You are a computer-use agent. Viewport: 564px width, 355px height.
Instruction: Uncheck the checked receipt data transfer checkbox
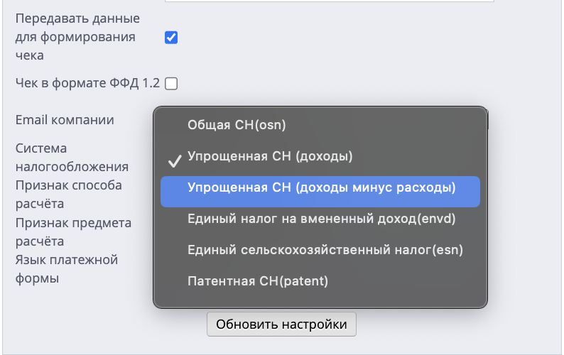click(x=171, y=38)
